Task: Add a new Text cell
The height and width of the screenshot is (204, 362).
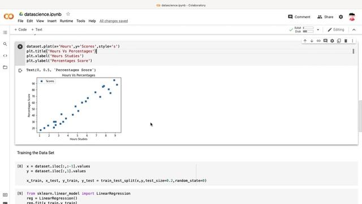Action: click(x=37, y=29)
